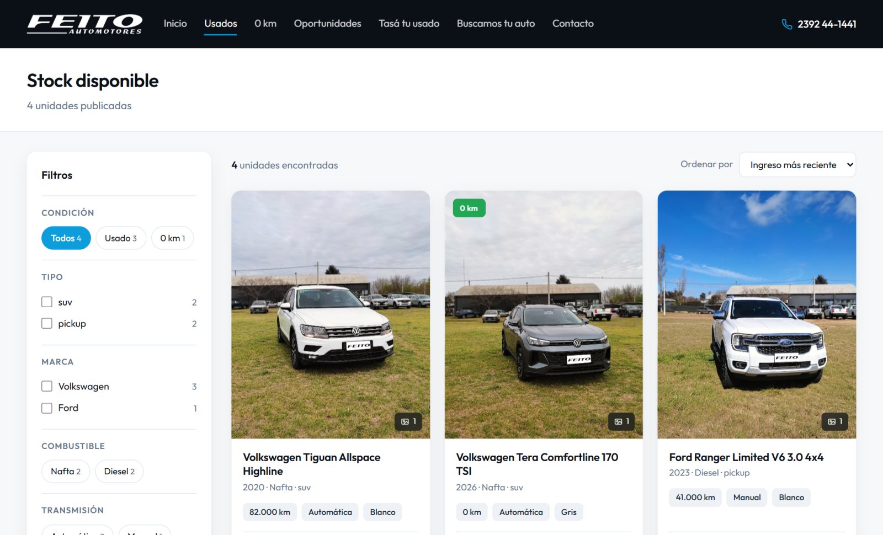
Task: Check the suv type checkbox
Action: point(47,302)
